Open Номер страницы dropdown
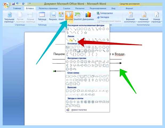 pos(156,18)
